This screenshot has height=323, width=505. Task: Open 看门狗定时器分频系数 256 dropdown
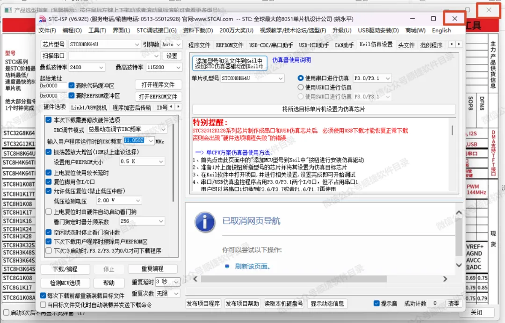pyautogui.click(x=142, y=221)
